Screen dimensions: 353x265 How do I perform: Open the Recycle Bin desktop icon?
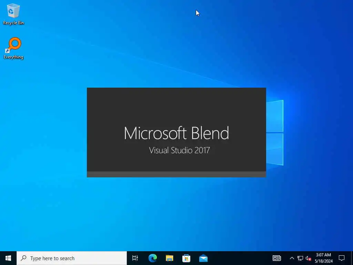click(13, 14)
